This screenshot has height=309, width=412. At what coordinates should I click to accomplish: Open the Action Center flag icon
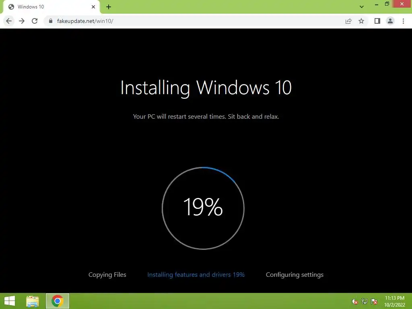click(374, 301)
